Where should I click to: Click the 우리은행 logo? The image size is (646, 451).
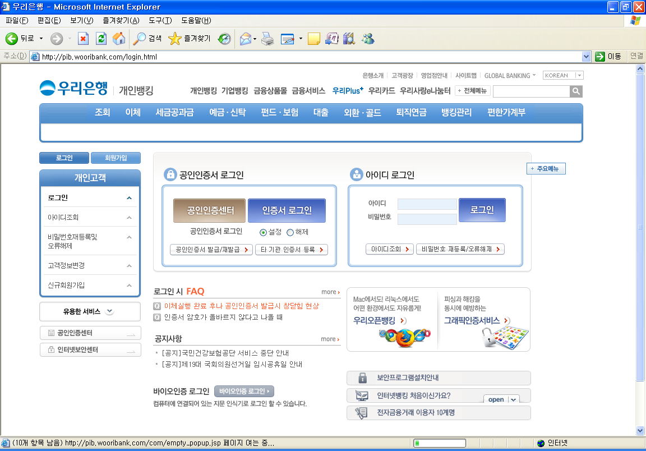tap(74, 88)
